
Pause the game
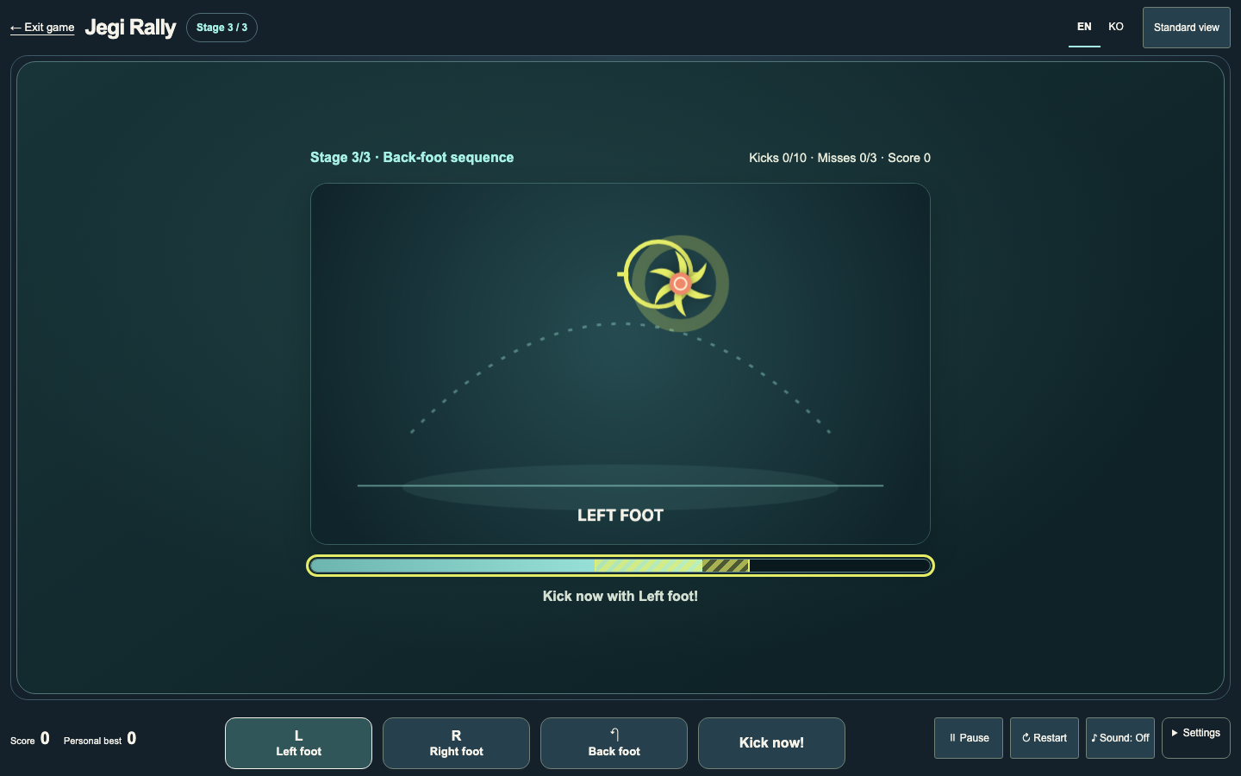(x=969, y=738)
